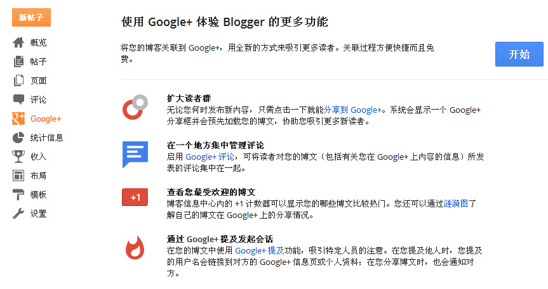The height and width of the screenshot is (289, 548).
Task: Select the 页面 pages icon
Action: (x=18, y=80)
